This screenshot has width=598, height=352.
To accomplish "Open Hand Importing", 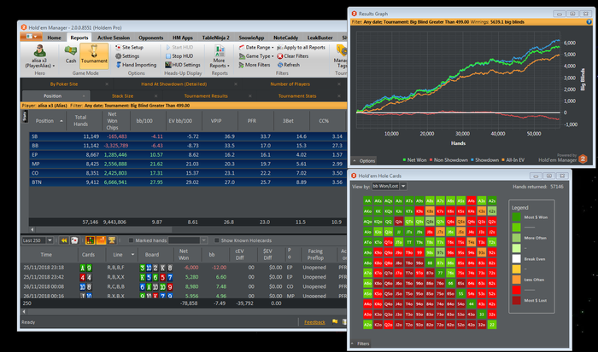I will (x=136, y=65).
